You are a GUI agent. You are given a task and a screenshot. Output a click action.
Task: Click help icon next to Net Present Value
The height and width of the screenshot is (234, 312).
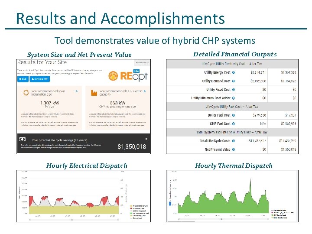point(234,149)
